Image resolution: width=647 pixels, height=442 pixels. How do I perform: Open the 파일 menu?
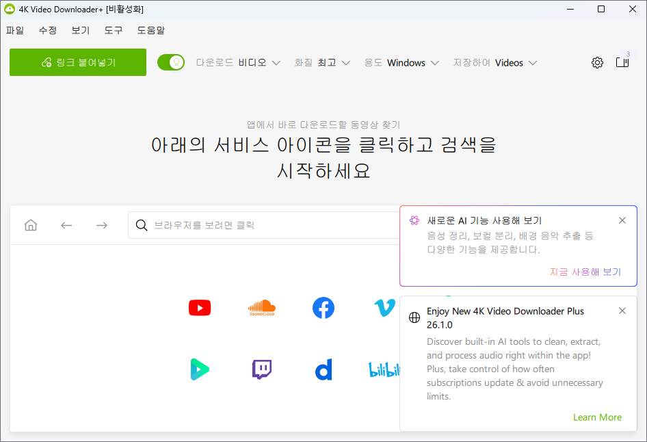(x=15, y=30)
